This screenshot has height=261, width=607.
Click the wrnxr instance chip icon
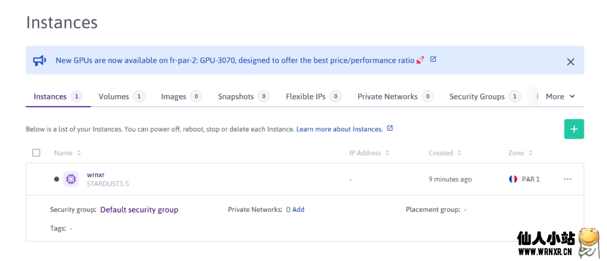pos(71,179)
